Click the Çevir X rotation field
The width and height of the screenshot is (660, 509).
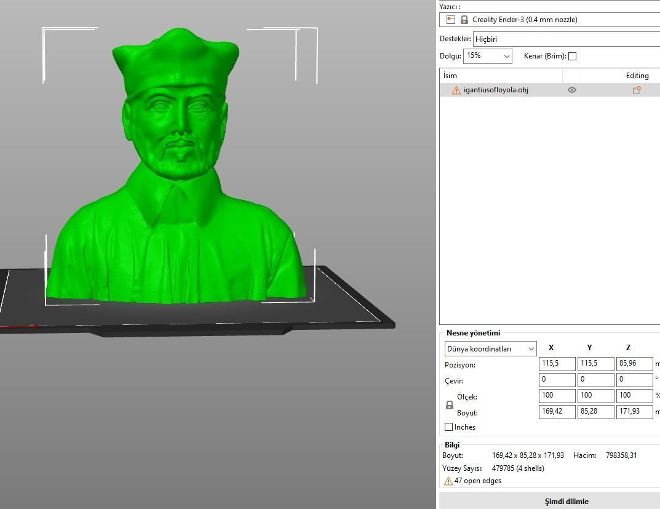coord(557,379)
